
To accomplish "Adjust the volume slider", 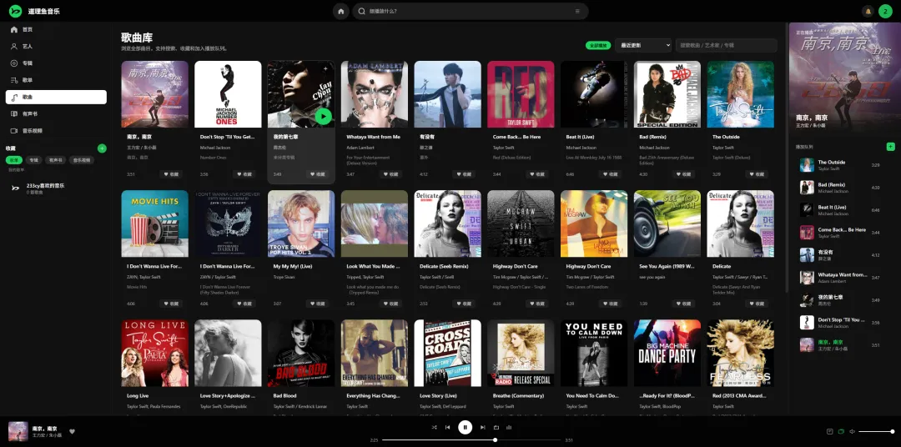I will (x=876, y=431).
